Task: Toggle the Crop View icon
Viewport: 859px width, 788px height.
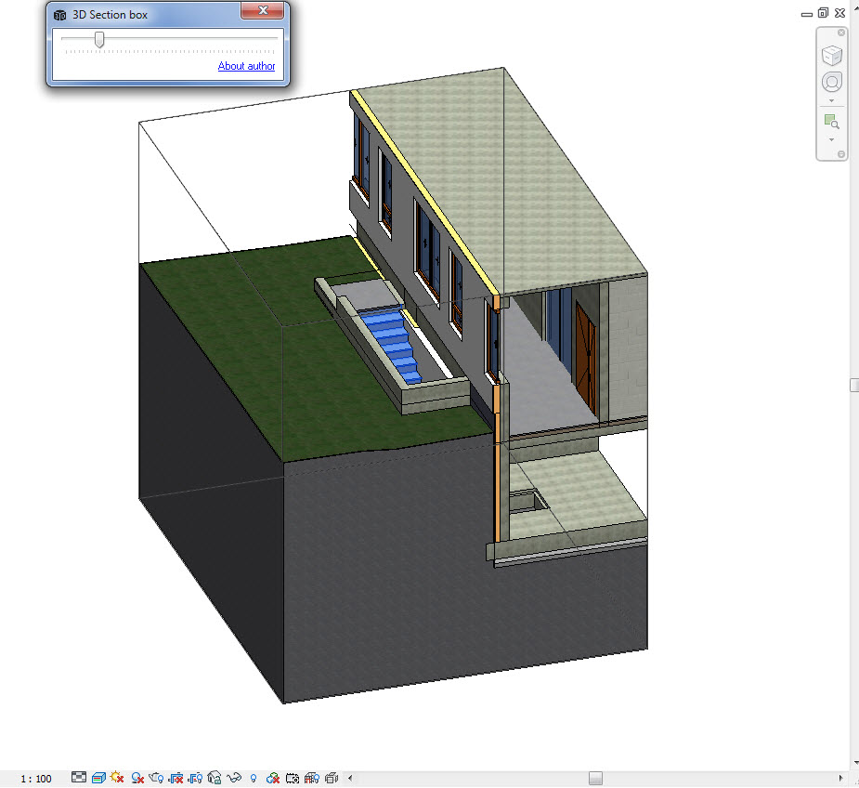Action: point(176,778)
